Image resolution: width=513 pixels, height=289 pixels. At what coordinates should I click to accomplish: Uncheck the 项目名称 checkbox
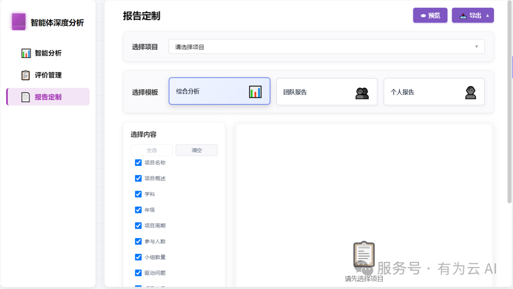pyautogui.click(x=138, y=162)
